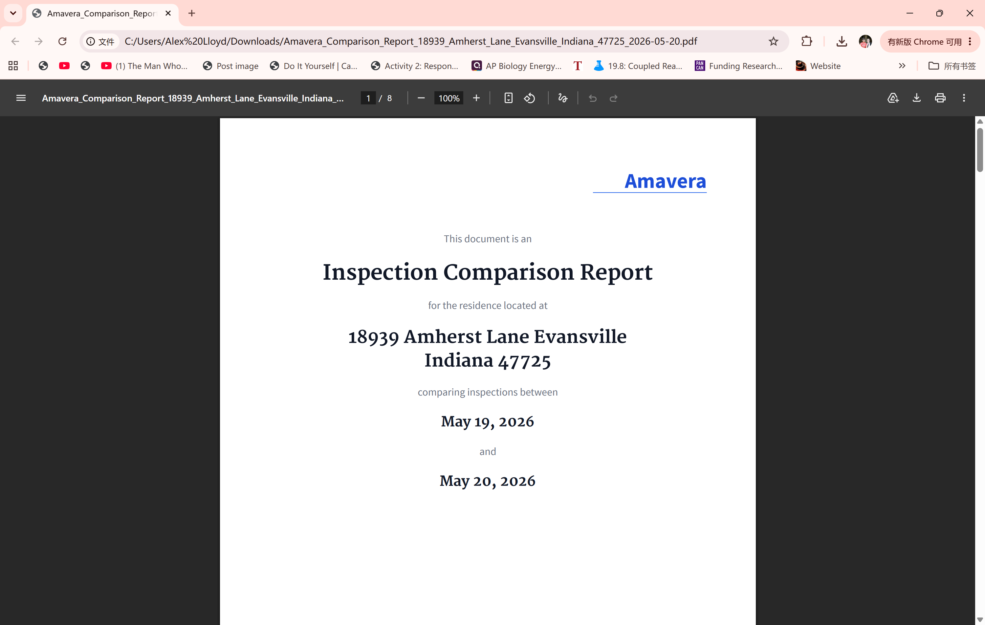Image resolution: width=985 pixels, height=625 pixels.
Task: Minimize the Chrome window
Action: [x=909, y=13]
